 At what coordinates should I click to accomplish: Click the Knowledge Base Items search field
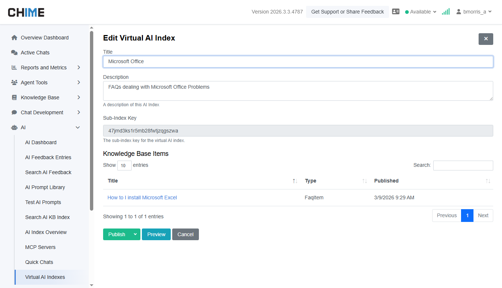[463, 165]
